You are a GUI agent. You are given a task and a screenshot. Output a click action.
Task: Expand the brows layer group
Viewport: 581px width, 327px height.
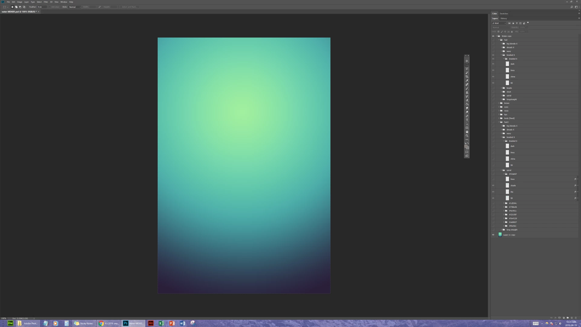pos(499,103)
